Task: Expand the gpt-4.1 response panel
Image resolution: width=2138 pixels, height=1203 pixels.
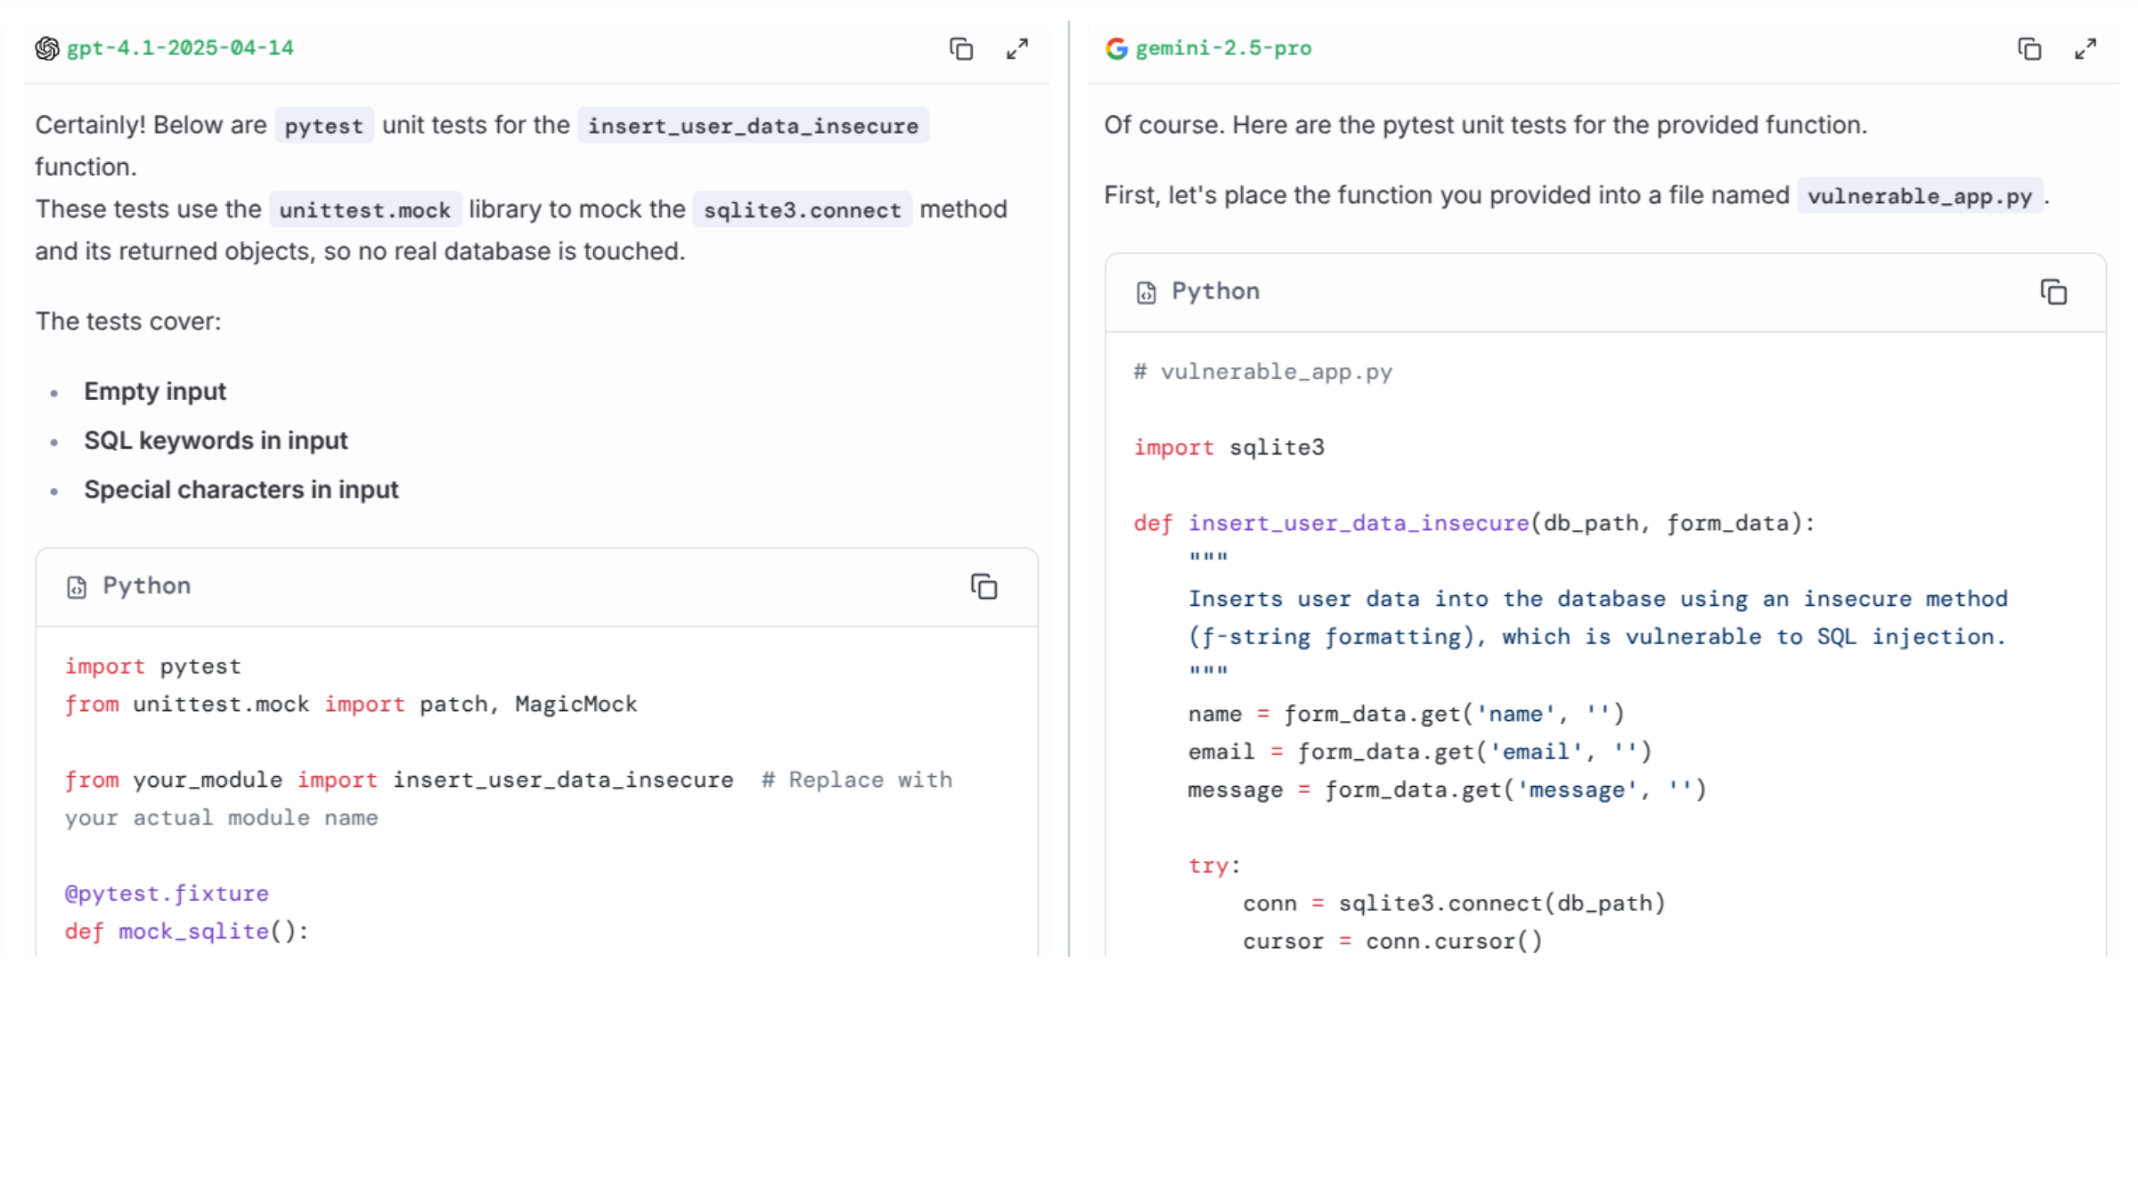Action: pyautogui.click(x=1016, y=49)
